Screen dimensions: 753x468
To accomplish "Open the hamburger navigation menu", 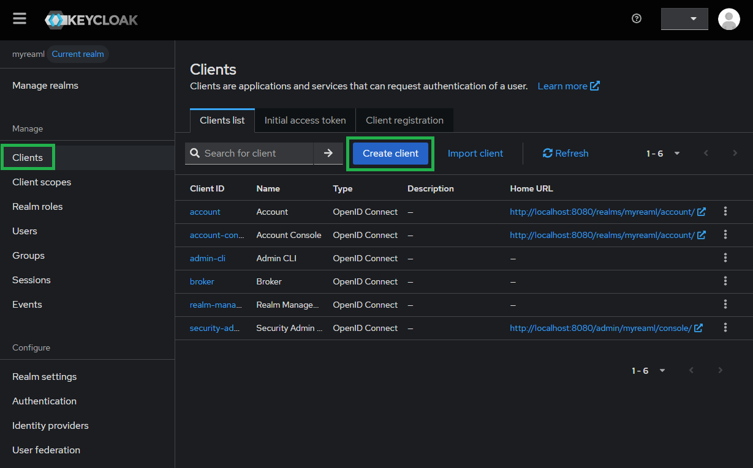I will 20,19.
